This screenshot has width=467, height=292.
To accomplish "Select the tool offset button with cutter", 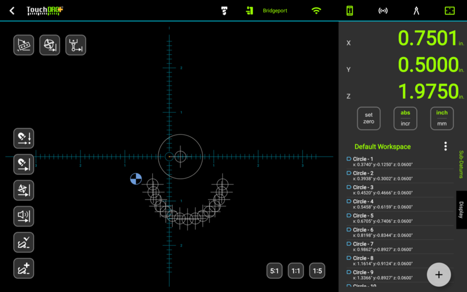I will (x=50, y=45).
